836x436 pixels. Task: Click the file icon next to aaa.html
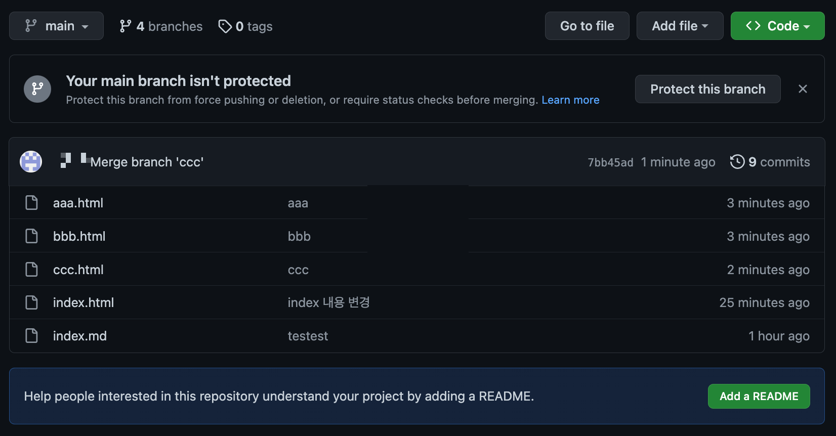pyautogui.click(x=31, y=203)
